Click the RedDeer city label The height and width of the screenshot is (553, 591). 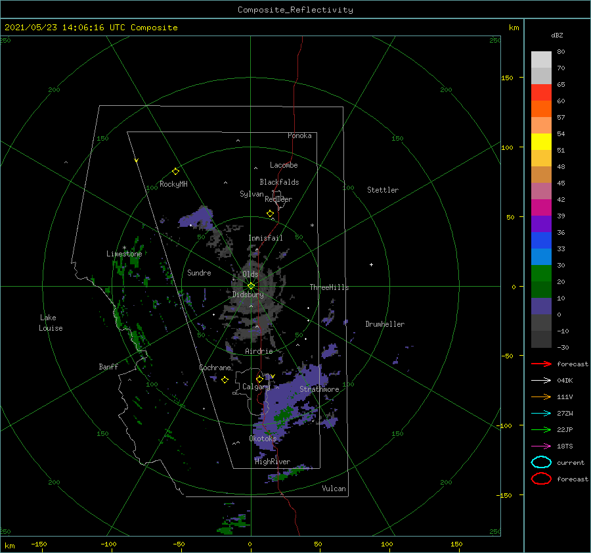[278, 199]
